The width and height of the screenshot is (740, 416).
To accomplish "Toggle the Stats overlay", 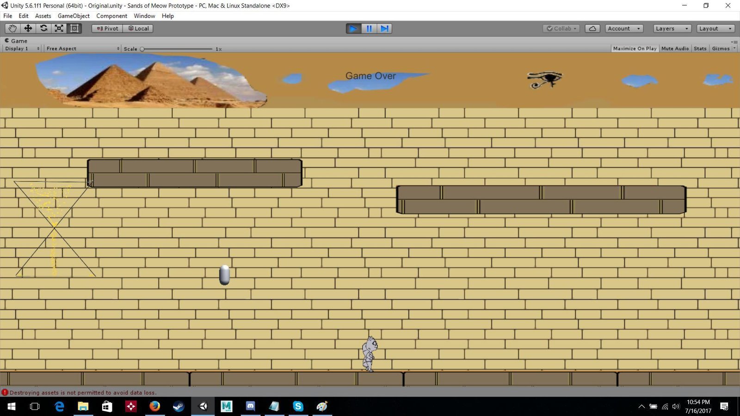I will 700,49.
